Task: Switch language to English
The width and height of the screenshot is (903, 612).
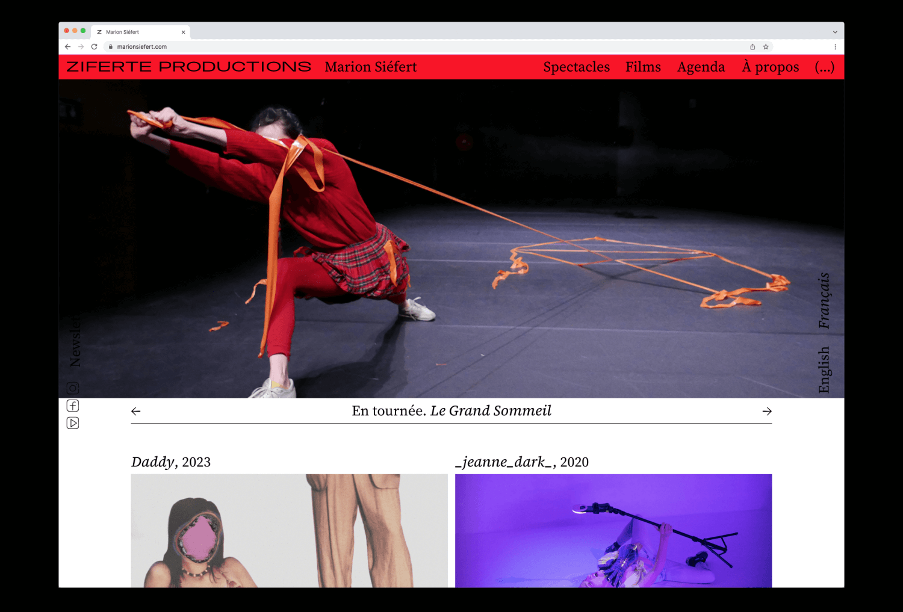Action: [824, 370]
